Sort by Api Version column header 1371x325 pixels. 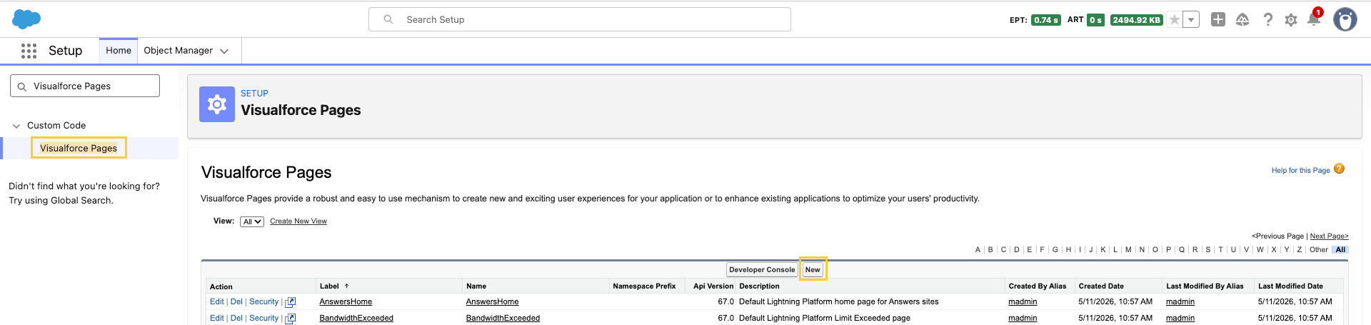pyautogui.click(x=713, y=286)
